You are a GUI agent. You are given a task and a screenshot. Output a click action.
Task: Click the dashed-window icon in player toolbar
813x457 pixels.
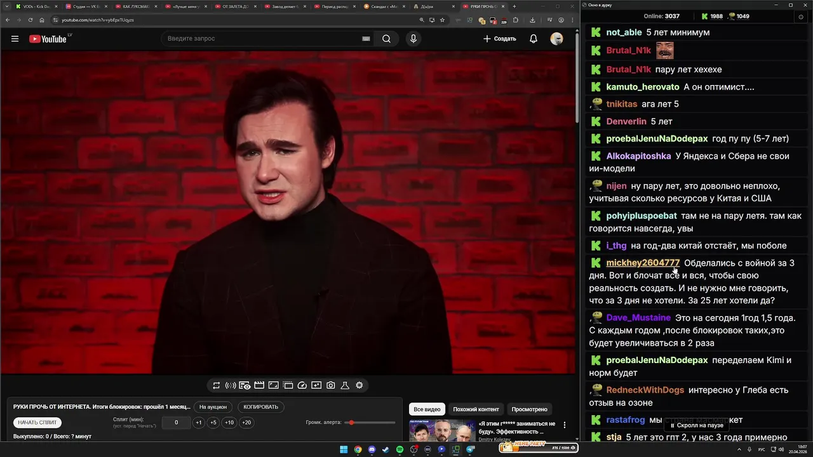coord(288,385)
